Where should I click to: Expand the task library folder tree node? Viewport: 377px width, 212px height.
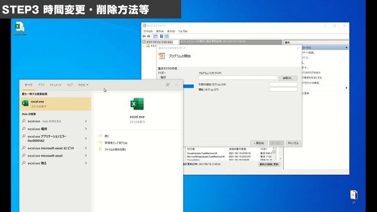point(144,46)
